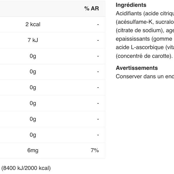Viewport: 174px width, 174px height.
Task: Select the dash in the 7 kJ row
Action: (98, 40)
